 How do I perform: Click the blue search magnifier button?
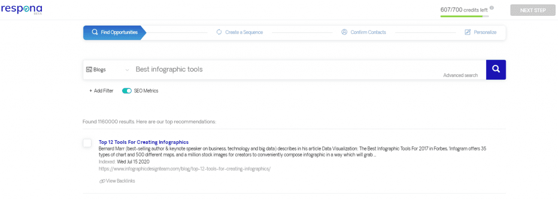click(496, 69)
